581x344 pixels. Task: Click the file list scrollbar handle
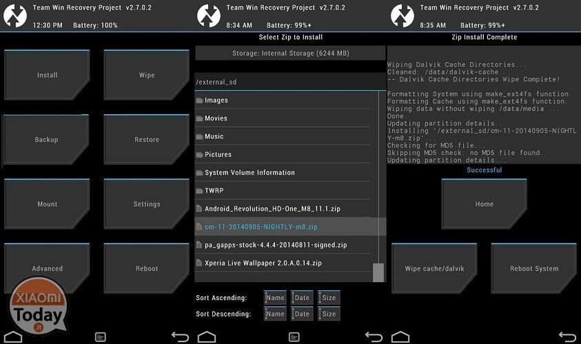pos(378,272)
